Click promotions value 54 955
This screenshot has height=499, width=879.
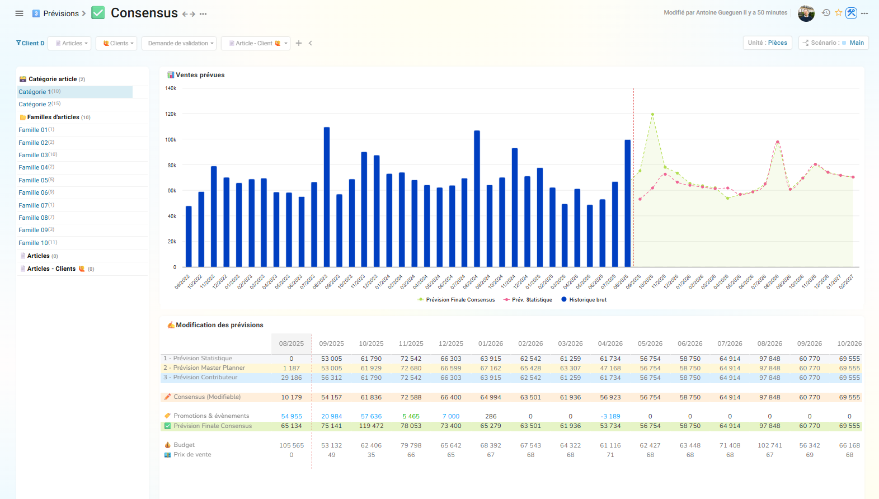coord(292,416)
